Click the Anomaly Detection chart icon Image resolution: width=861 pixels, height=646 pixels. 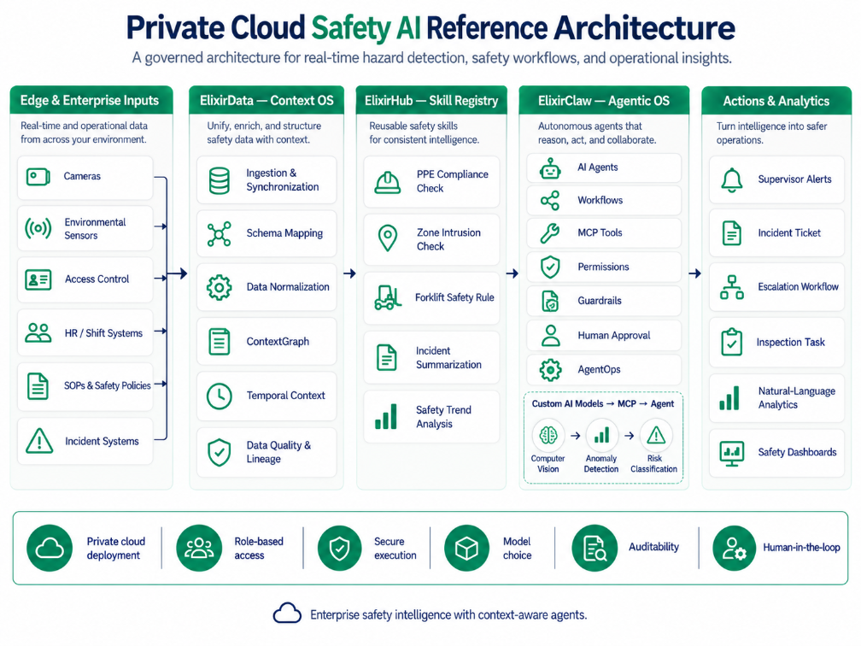(x=602, y=436)
